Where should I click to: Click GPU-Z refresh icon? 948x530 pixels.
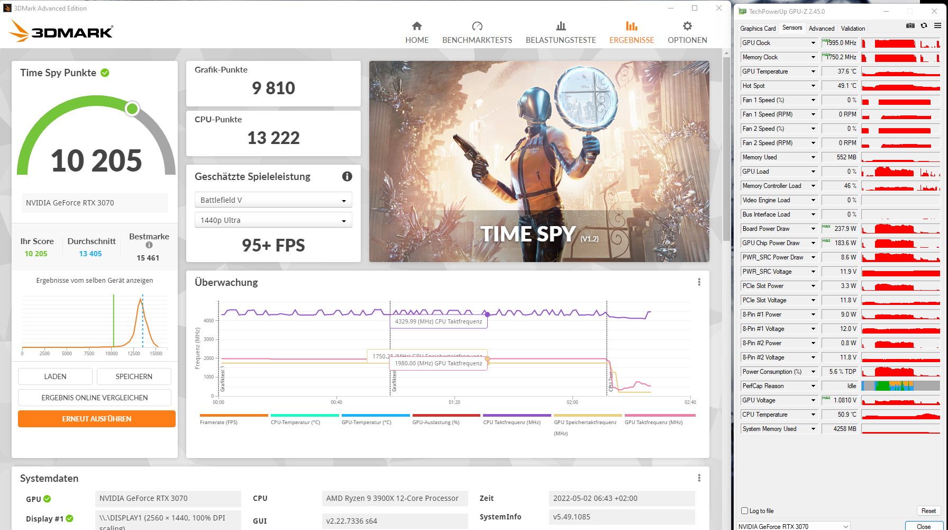(924, 25)
